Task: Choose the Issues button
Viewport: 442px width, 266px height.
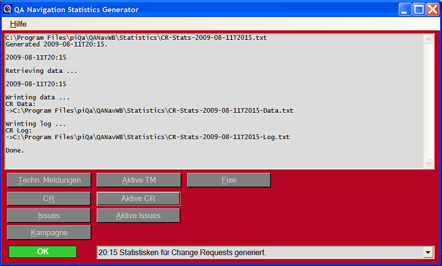Action: tap(49, 215)
